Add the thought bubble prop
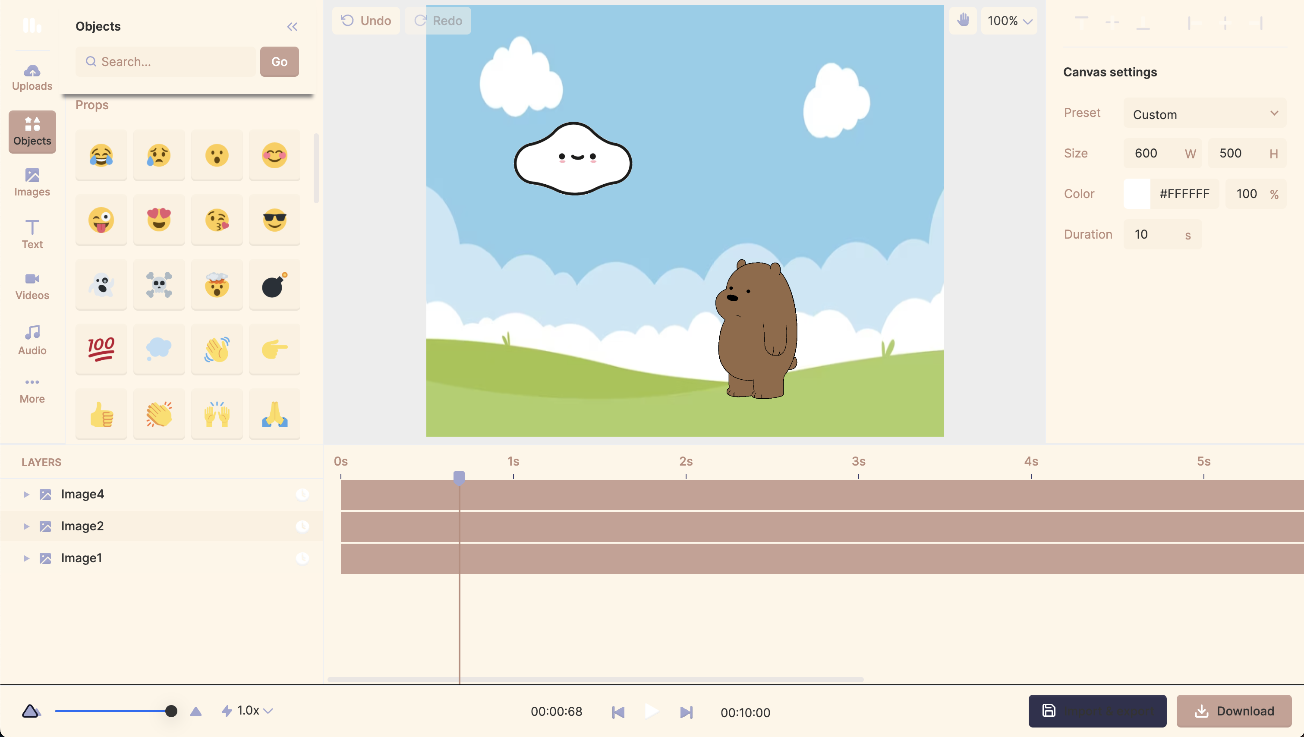Screen dimensions: 1304x737 click(159, 349)
